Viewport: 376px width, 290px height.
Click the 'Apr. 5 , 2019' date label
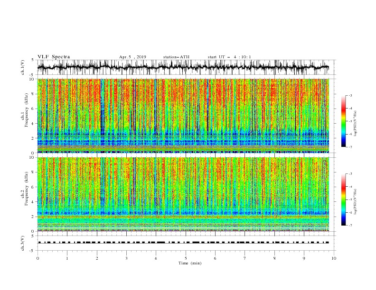pyautogui.click(x=132, y=57)
